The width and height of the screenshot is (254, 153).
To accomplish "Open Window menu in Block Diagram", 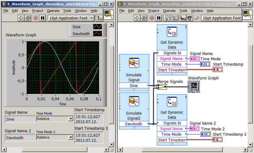I will point(197,11).
